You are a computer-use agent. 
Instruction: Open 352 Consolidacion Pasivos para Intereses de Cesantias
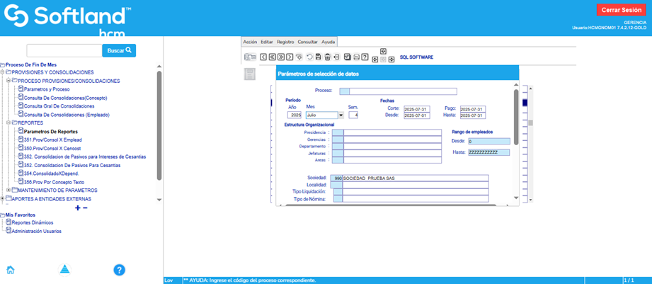85,157
